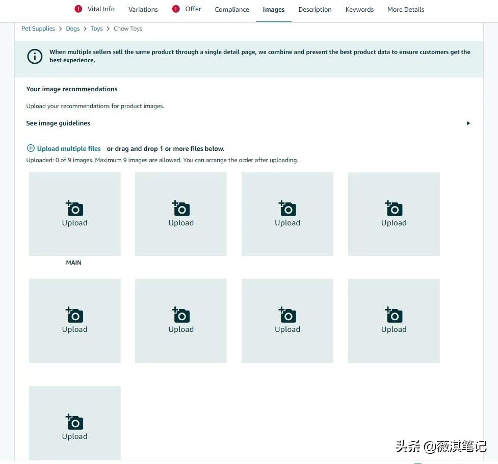Open the upload camera icon in the fifth slot
The width and height of the screenshot is (498, 464).
pyautogui.click(x=74, y=315)
